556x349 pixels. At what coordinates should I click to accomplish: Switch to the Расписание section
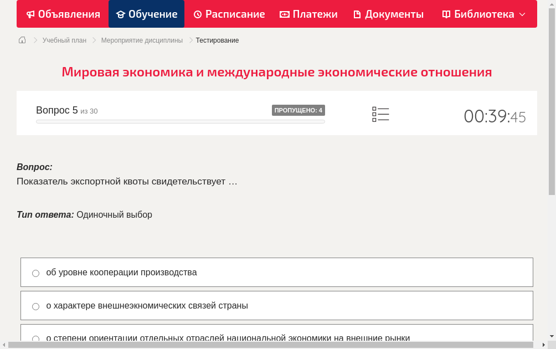229,14
